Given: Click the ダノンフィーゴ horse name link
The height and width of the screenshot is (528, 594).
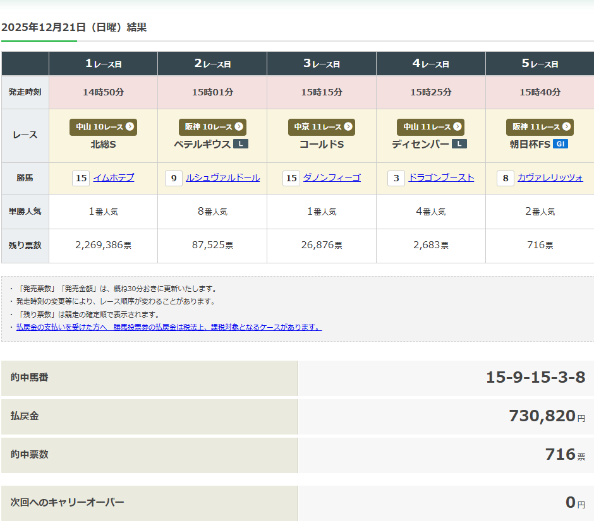Looking at the screenshot, I should pyautogui.click(x=332, y=178).
